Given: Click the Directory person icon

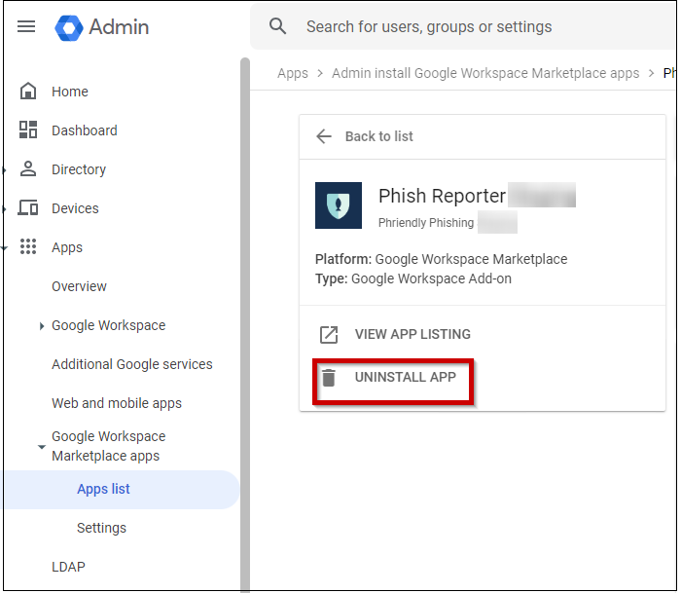Looking at the screenshot, I should point(28,168).
